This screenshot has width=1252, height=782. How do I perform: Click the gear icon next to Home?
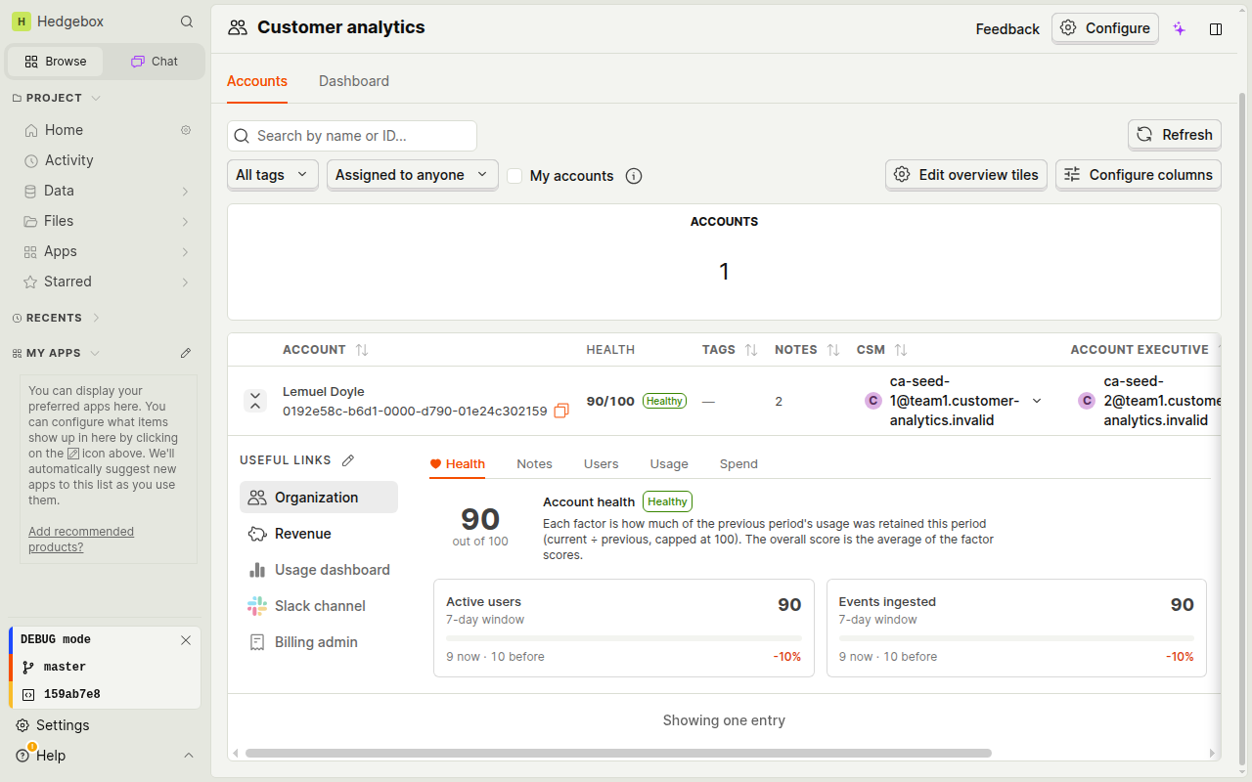(x=186, y=130)
